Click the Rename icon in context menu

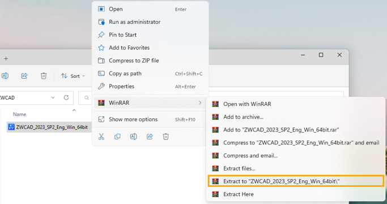point(134,137)
